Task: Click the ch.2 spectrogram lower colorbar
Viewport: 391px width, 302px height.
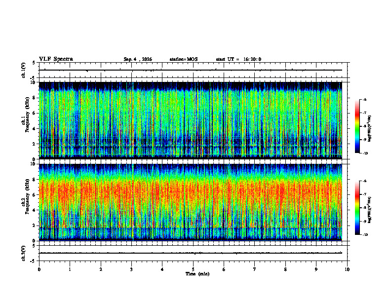Action: (x=357, y=208)
